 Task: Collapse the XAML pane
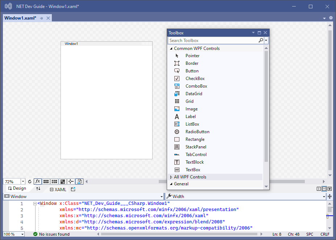[x=329, y=189]
